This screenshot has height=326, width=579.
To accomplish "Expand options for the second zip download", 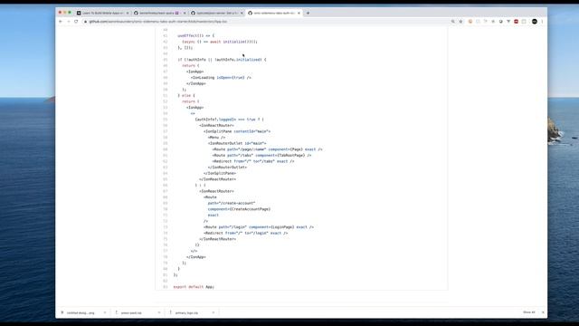I will tap(159, 312).
